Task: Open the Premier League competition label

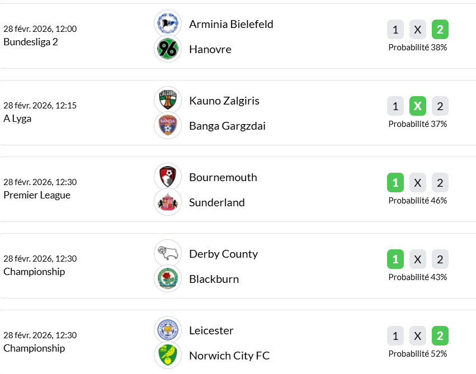Action: coord(37,195)
